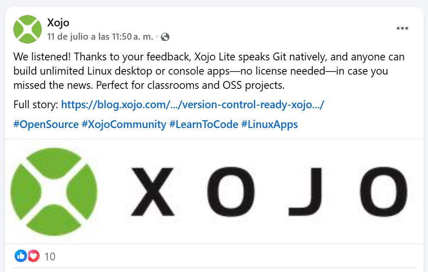Viewport: 428px width, 272px height.
Task: Click the Xojo page profile avatar
Action: (27, 29)
